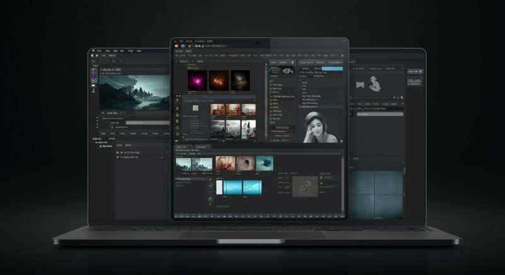This screenshot has height=275, width=505.
Task: Click the teal round icon beside the red icon
Action: pyautogui.click(x=182, y=46)
